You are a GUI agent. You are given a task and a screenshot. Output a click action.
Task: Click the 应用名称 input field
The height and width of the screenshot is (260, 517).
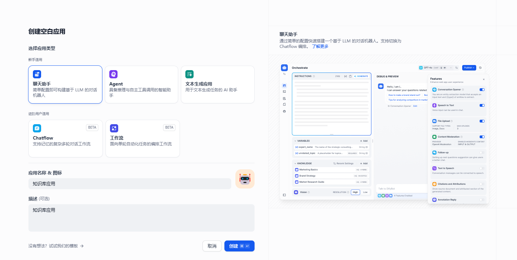(x=130, y=184)
